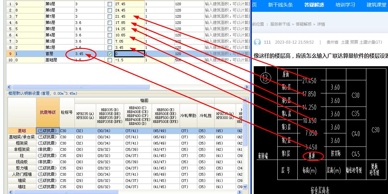
Task: Tick the checkbox in the 第6层 row
Action: [x=110, y=23]
